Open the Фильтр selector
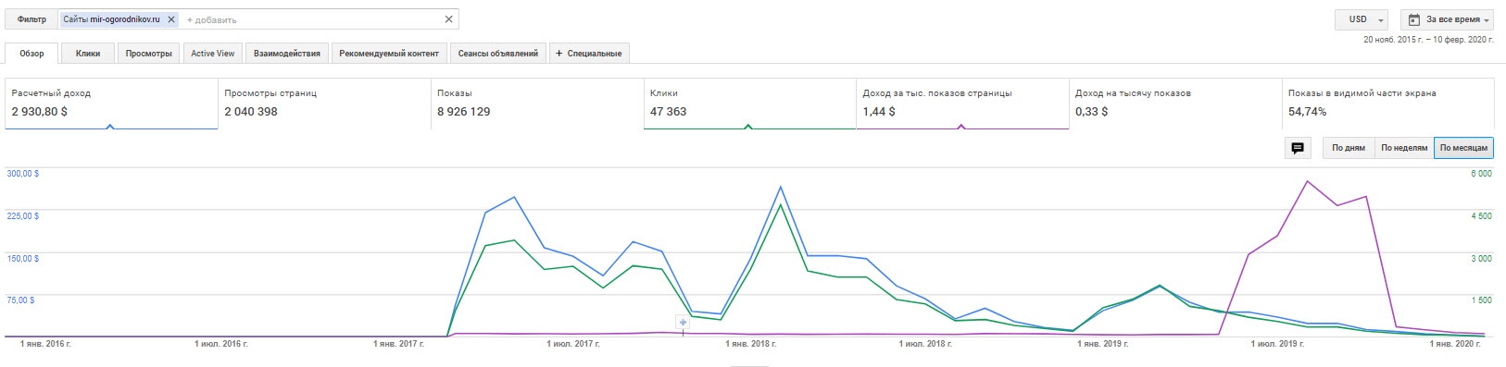The width and height of the screenshot is (1506, 367). pos(31,19)
